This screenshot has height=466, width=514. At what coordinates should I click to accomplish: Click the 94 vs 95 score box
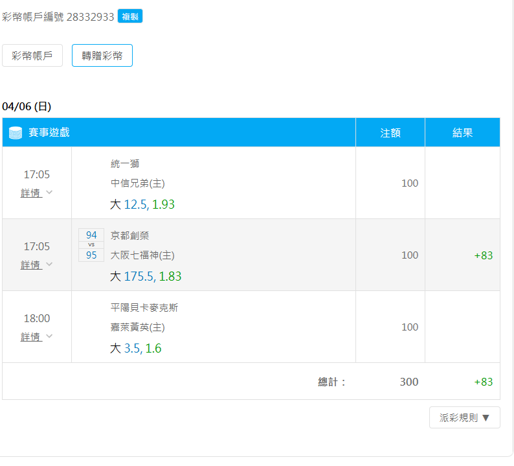click(91, 245)
